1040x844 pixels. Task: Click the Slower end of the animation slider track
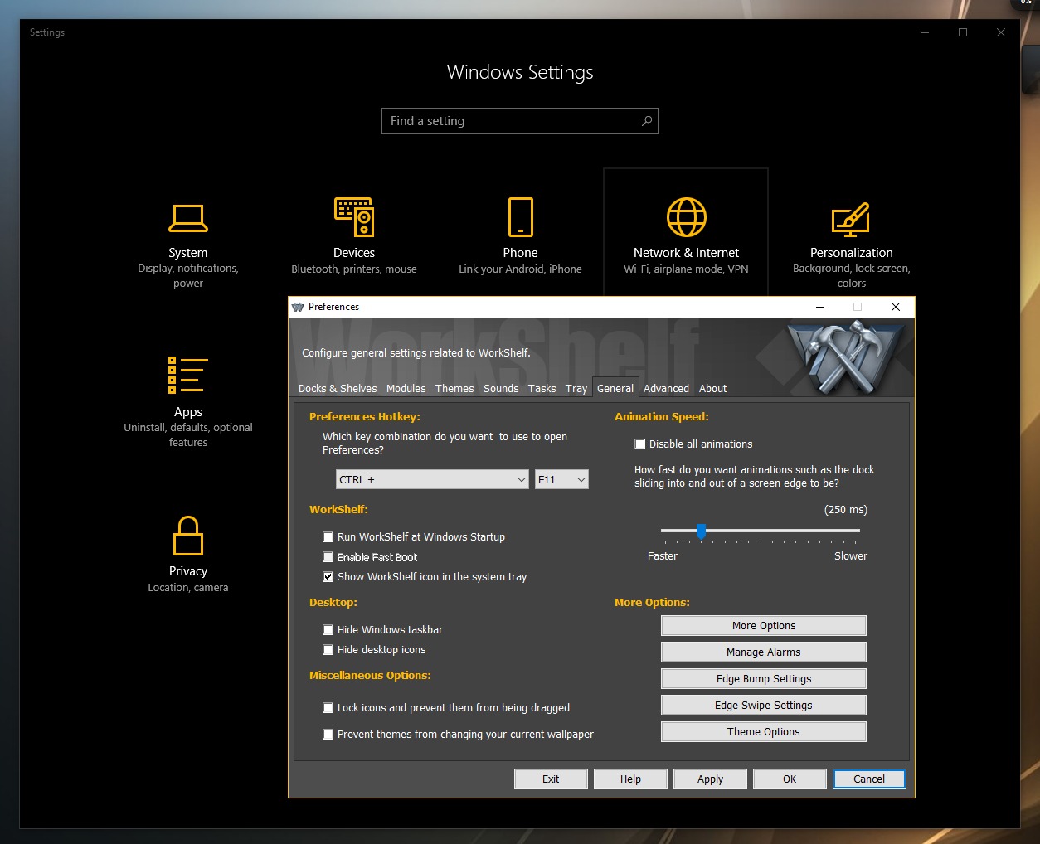pos(857,531)
